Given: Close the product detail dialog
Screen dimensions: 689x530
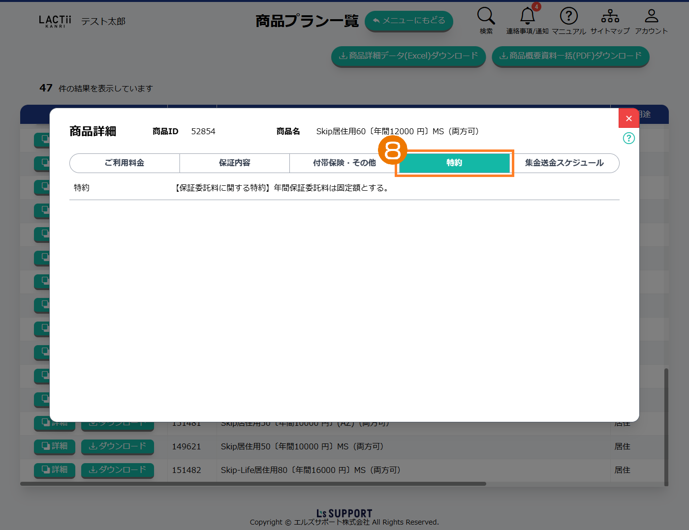Looking at the screenshot, I should point(628,118).
